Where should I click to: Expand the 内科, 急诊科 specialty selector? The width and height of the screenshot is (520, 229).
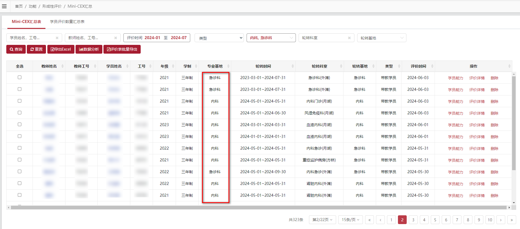pos(271,38)
